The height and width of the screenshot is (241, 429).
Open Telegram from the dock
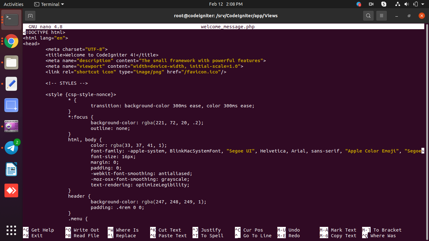(11, 148)
